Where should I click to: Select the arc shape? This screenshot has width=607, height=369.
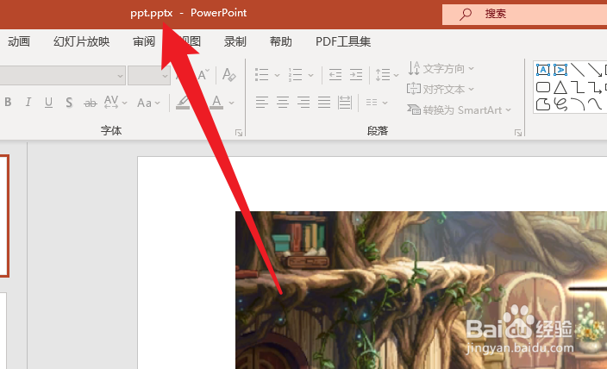point(578,103)
